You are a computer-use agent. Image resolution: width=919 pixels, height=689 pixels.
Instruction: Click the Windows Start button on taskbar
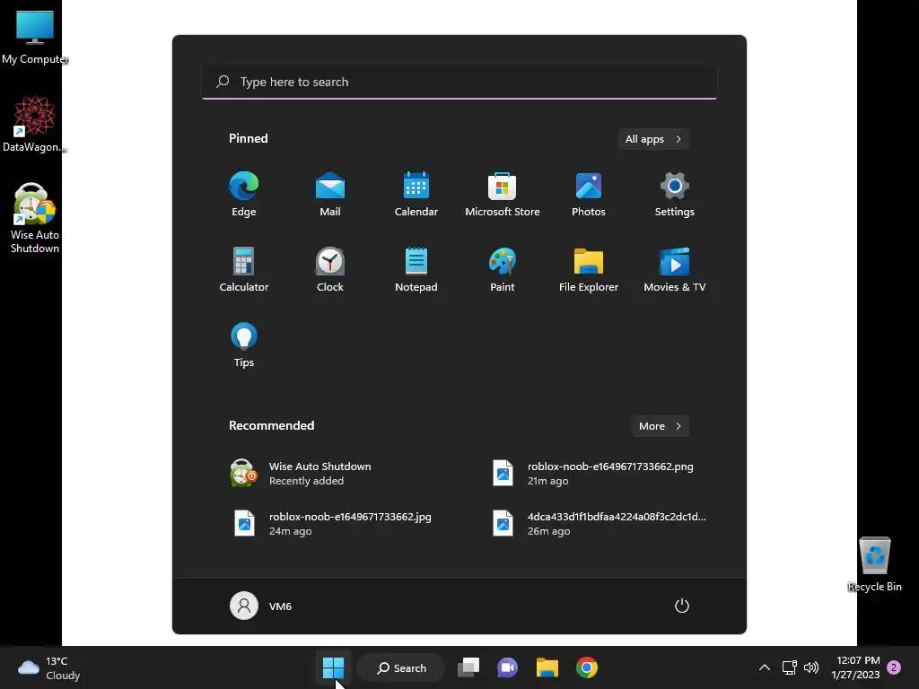click(334, 667)
